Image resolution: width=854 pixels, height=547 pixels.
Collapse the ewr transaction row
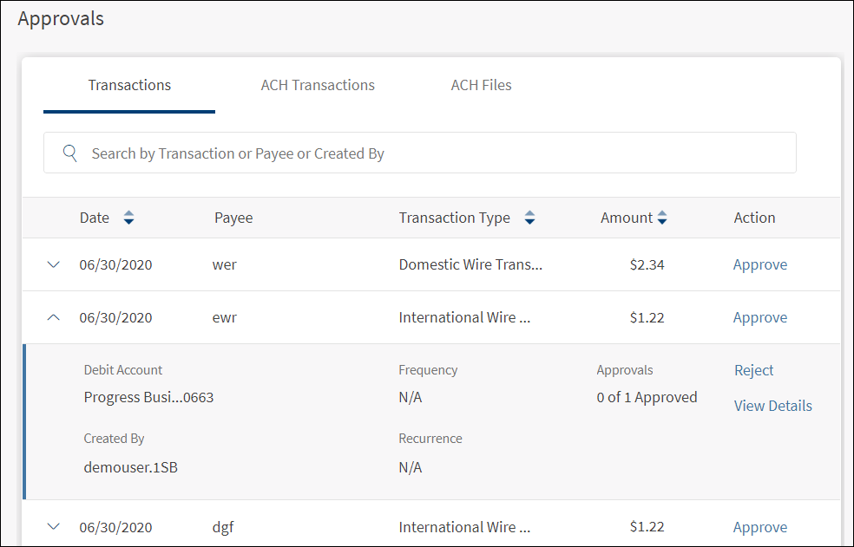tap(54, 318)
